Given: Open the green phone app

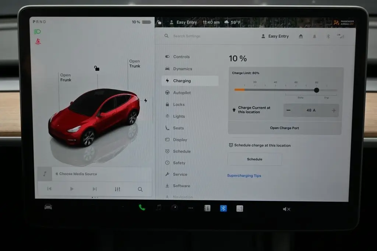Looking at the screenshot, I should [x=142, y=207].
